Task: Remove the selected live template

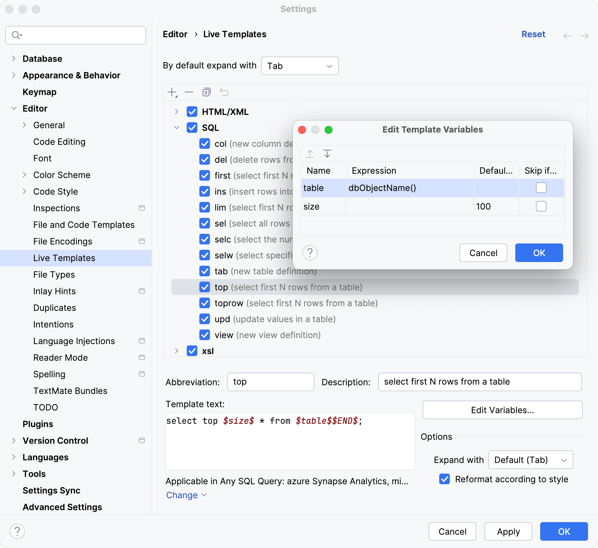Action: (189, 92)
